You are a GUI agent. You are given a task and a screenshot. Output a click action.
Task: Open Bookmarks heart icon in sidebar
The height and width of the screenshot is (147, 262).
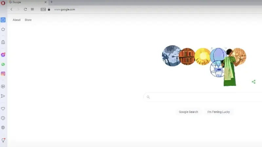click(3, 109)
